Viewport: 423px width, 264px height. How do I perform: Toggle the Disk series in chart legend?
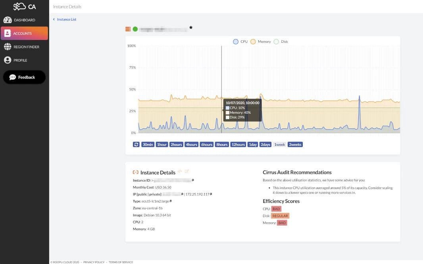point(281,42)
